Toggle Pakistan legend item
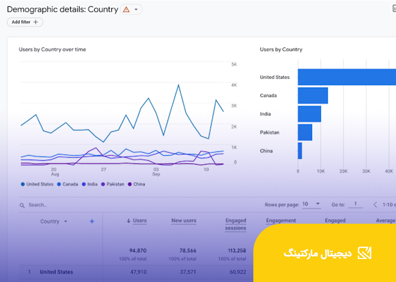 (x=113, y=184)
